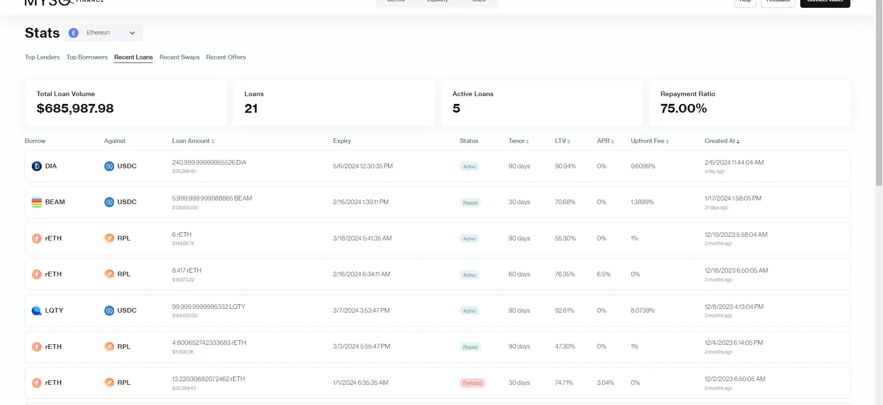Viewport: 883px width, 405px height.
Task: Open the Recent Swaps tab
Action: click(x=179, y=57)
